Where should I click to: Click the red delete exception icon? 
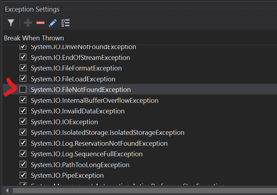40,23
